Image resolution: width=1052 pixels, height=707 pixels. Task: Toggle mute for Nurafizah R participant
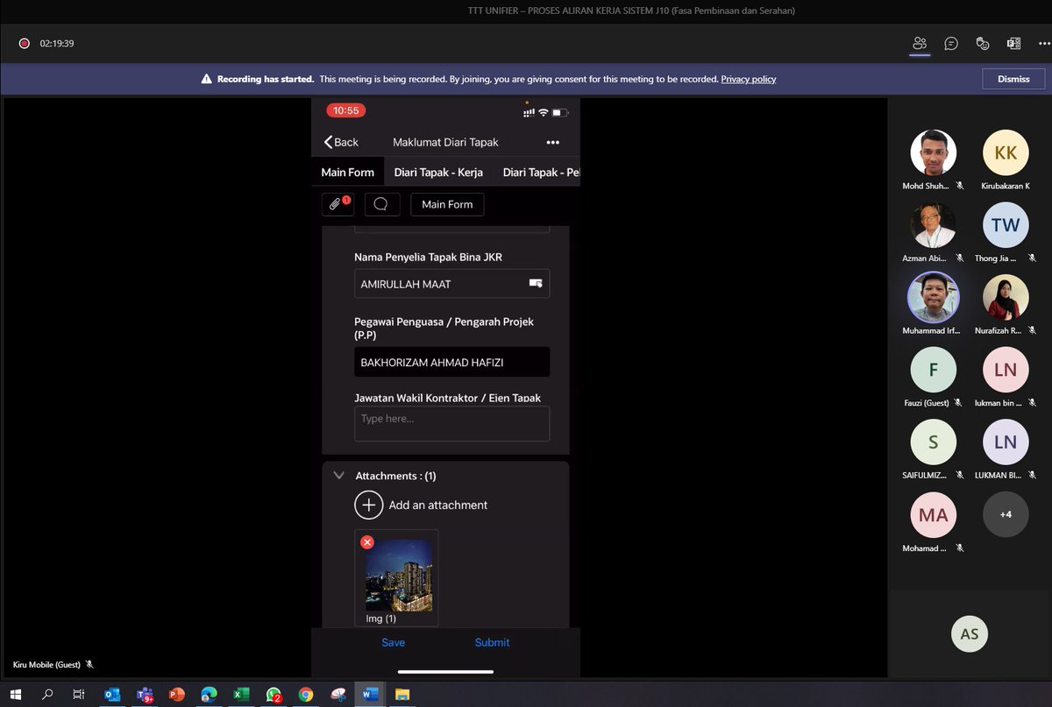point(1033,330)
